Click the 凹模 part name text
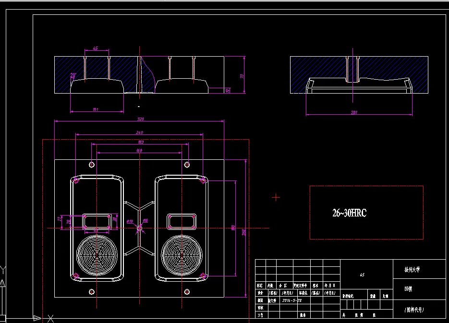This screenshot has width=449, height=323. click(x=408, y=289)
